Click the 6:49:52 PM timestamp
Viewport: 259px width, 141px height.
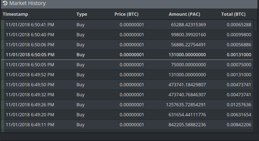30,75
